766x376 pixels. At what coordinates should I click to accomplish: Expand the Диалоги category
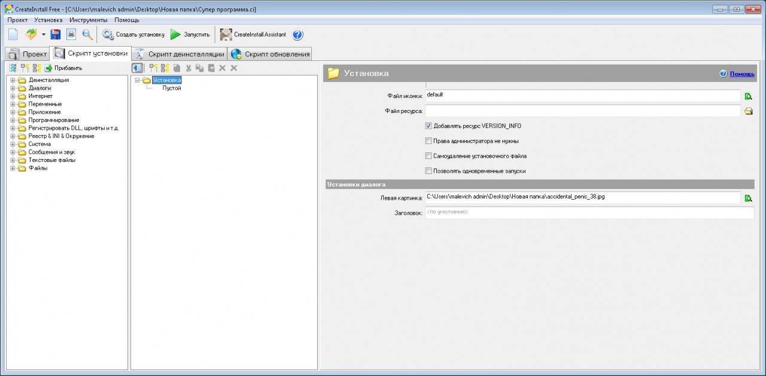[x=13, y=88]
